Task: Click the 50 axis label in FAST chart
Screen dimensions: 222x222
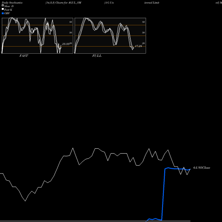Action: tap(71, 32)
